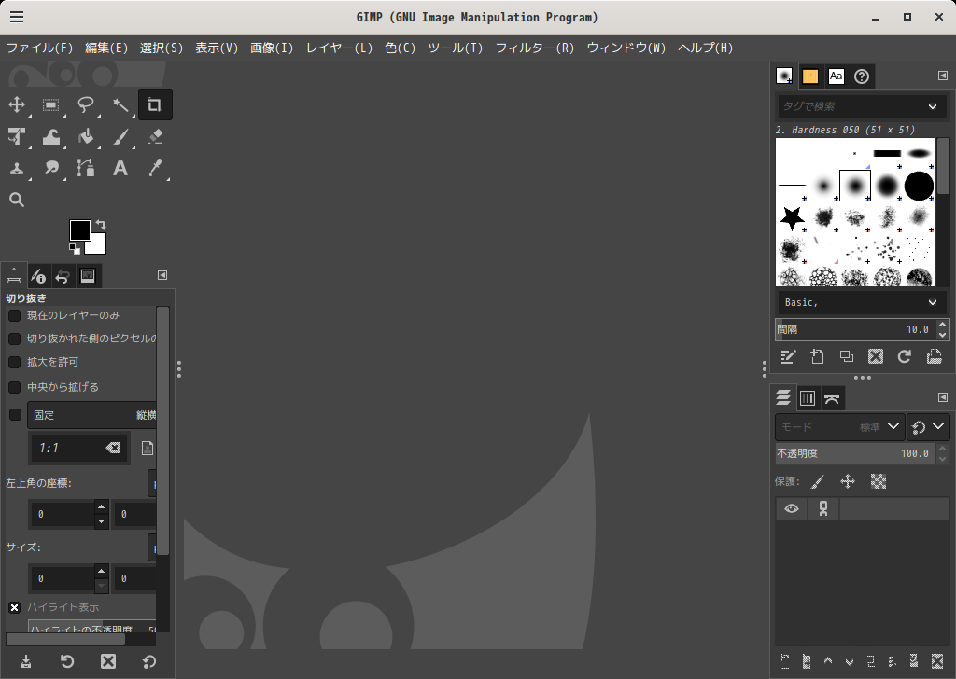
Task: Select the Eraser tool
Action: pos(155,137)
